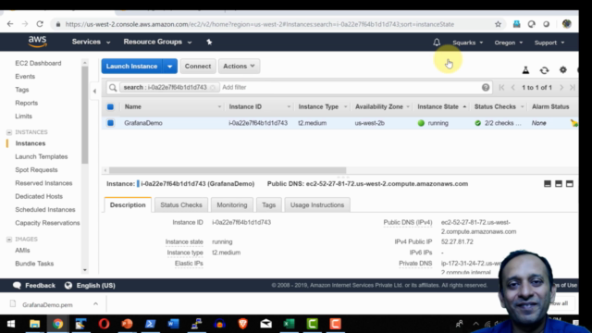
Task: Open filter help question mark icon
Action: click(486, 88)
